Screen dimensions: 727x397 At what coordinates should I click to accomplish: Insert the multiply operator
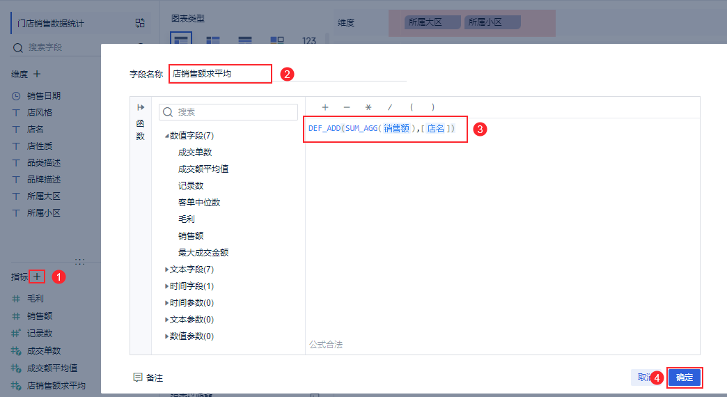pyautogui.click(x=368, y=107)
